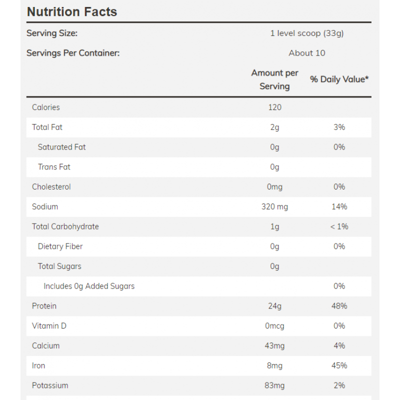Select the Total Fat row label

(x=47, y=127)
